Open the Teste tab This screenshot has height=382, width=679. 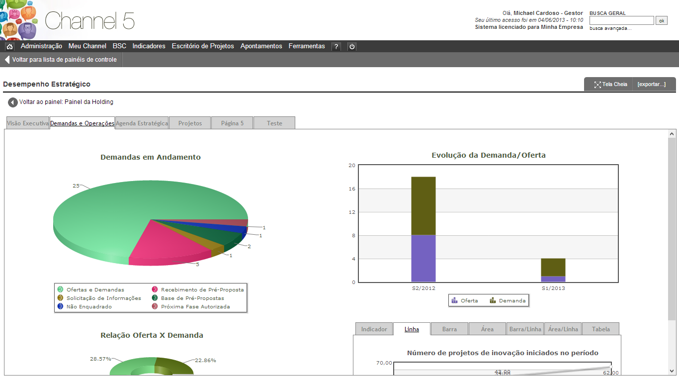pos(274,123)
